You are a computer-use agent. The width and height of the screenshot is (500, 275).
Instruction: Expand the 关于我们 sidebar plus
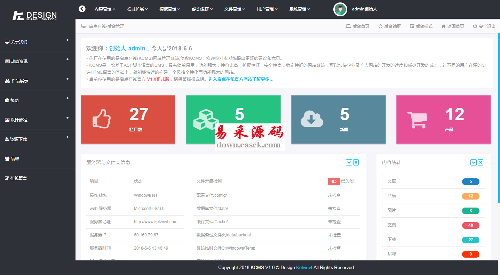pos(68,40)
